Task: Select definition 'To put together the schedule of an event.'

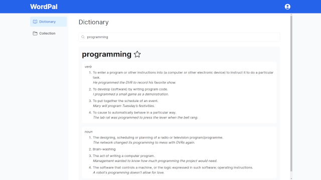Action: click(125, 101)
